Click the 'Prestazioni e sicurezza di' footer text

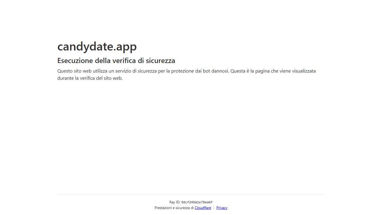coord(174,208)
